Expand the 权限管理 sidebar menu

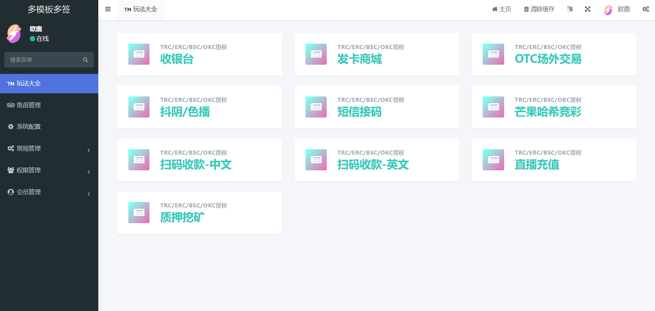point(49,170)
